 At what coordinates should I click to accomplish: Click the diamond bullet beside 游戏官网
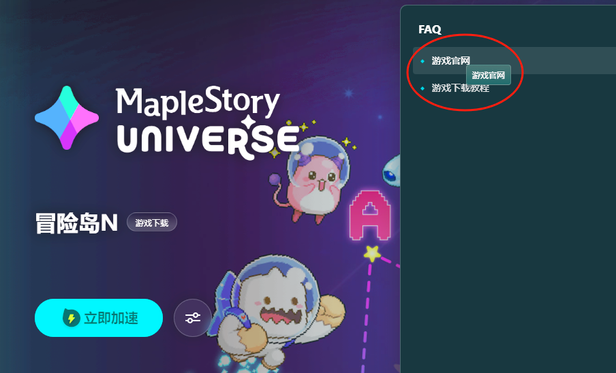pyautogui.click(x=422, y=61)
